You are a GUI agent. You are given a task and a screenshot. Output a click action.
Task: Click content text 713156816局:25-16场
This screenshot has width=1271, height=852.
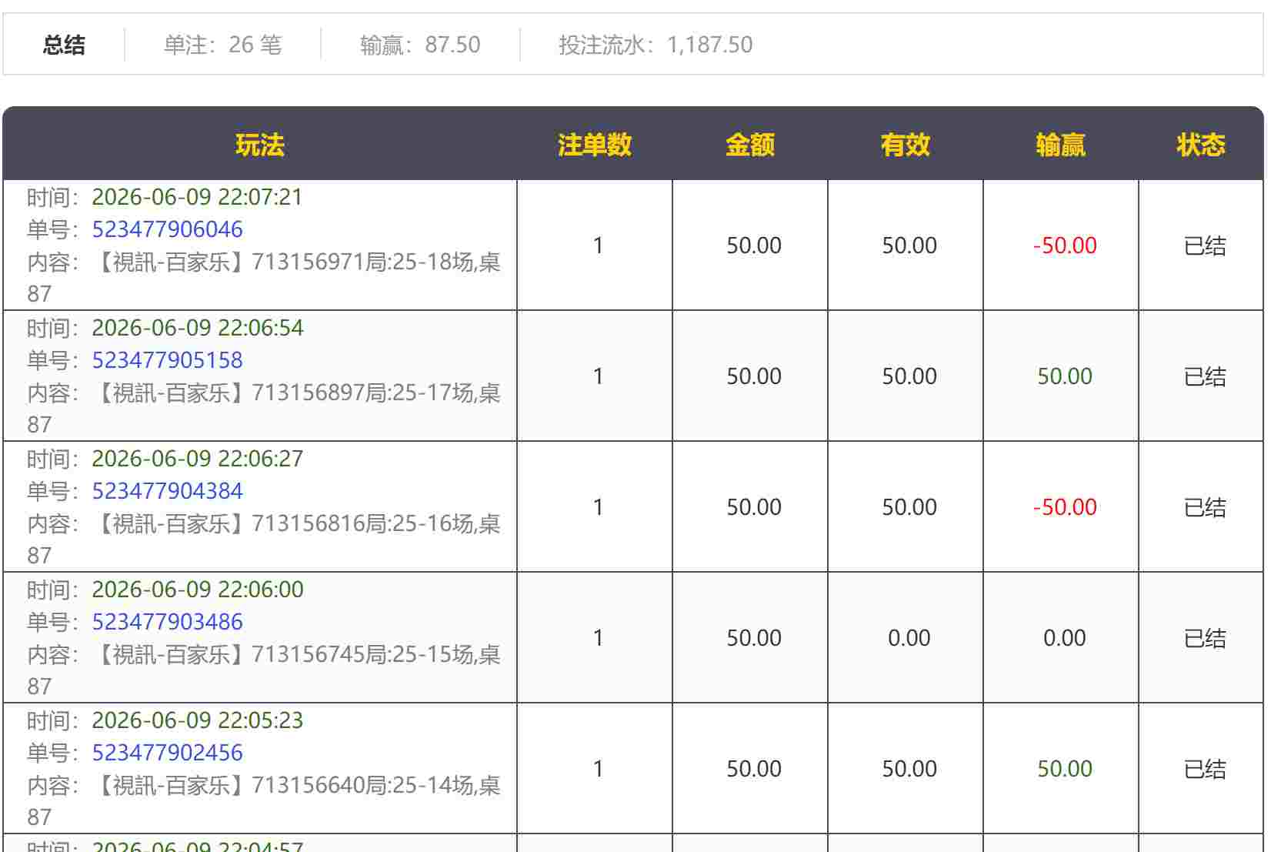[x=362, y=524]
